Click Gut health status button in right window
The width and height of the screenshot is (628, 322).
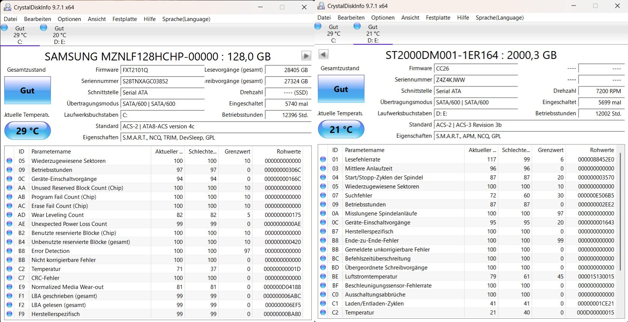[341, 89]
